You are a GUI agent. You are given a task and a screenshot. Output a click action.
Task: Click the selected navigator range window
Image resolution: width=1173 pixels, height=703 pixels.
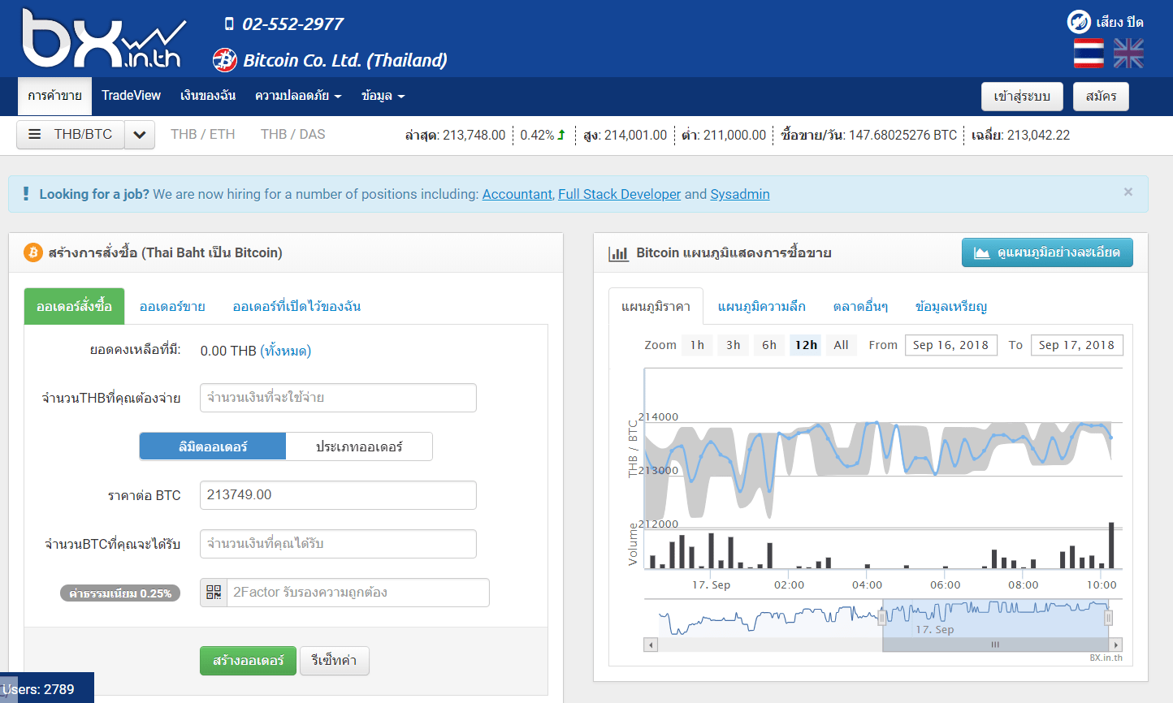pos(995,619)
